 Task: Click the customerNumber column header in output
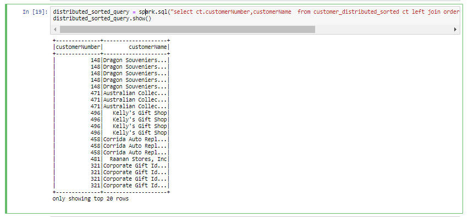[x=78, y=47]
